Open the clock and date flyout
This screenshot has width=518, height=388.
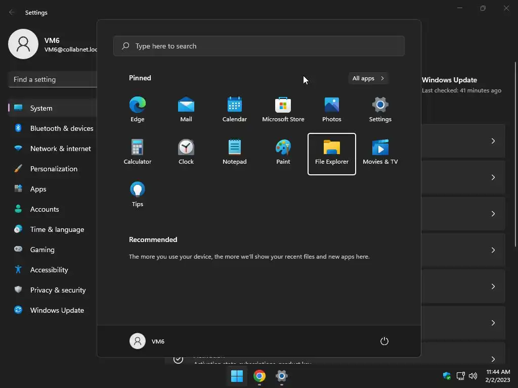tap(498, 376)
